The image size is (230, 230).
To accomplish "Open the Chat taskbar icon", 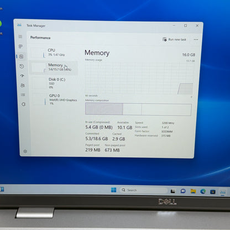I will (183, 191).
